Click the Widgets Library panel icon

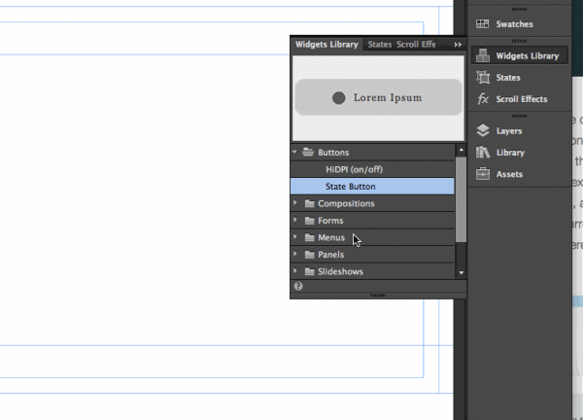tap(483, 55)
